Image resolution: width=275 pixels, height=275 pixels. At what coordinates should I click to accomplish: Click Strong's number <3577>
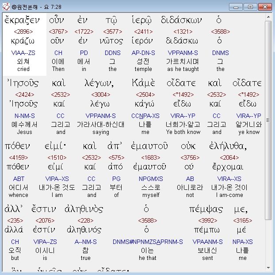coord(113,31)
